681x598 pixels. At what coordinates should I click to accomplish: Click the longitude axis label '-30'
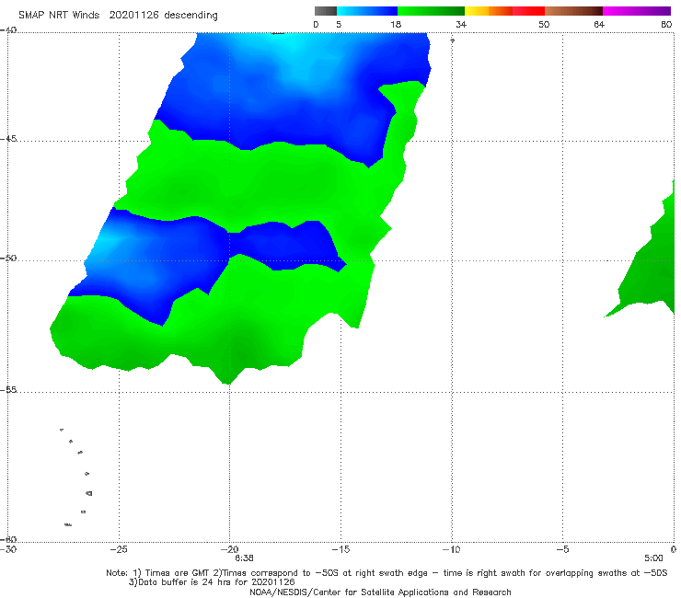(x=8, y=549)
